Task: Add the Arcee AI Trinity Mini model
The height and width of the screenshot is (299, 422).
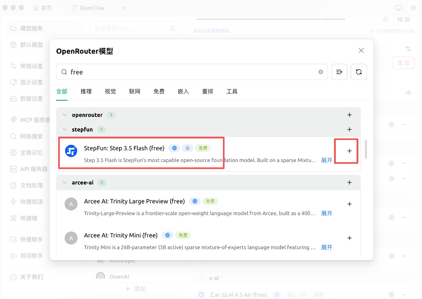Action: pos(349,238)
